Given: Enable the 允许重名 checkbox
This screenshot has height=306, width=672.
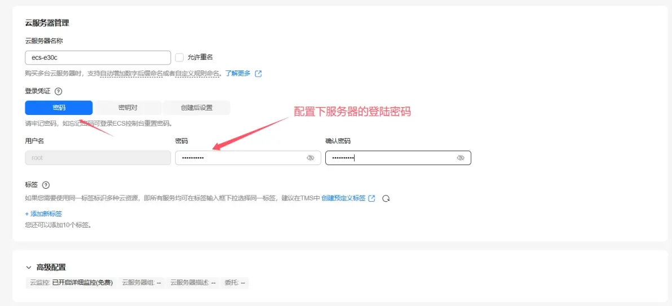Looking at the screenshot, I should tap(180, 57).
